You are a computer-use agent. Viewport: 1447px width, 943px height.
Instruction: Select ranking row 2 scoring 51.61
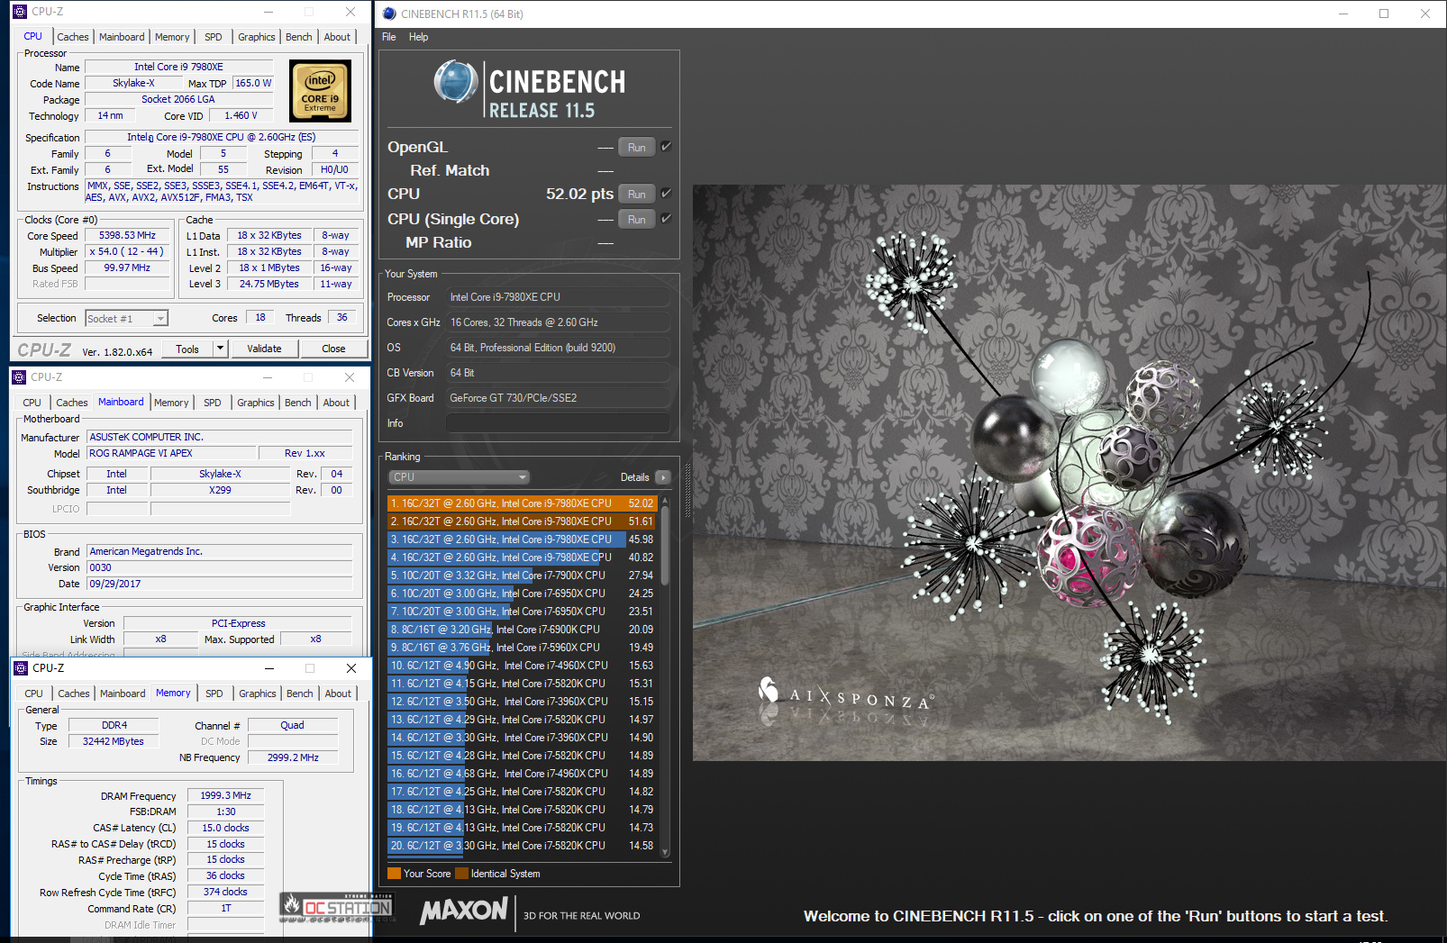click(522, 521)
